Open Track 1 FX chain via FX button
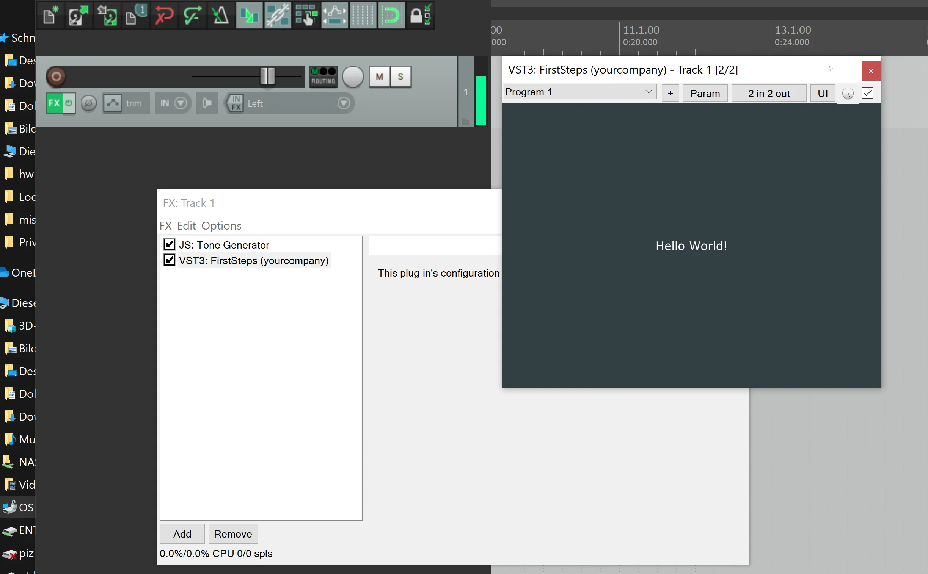The height and width of the screenshot is (574, 928). point(54,103)
